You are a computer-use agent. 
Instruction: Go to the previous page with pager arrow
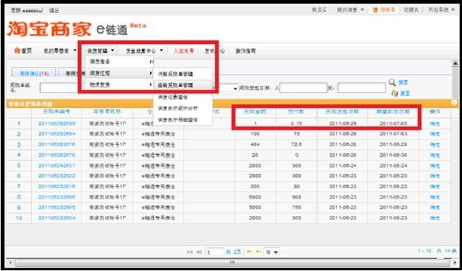point(199,252)
